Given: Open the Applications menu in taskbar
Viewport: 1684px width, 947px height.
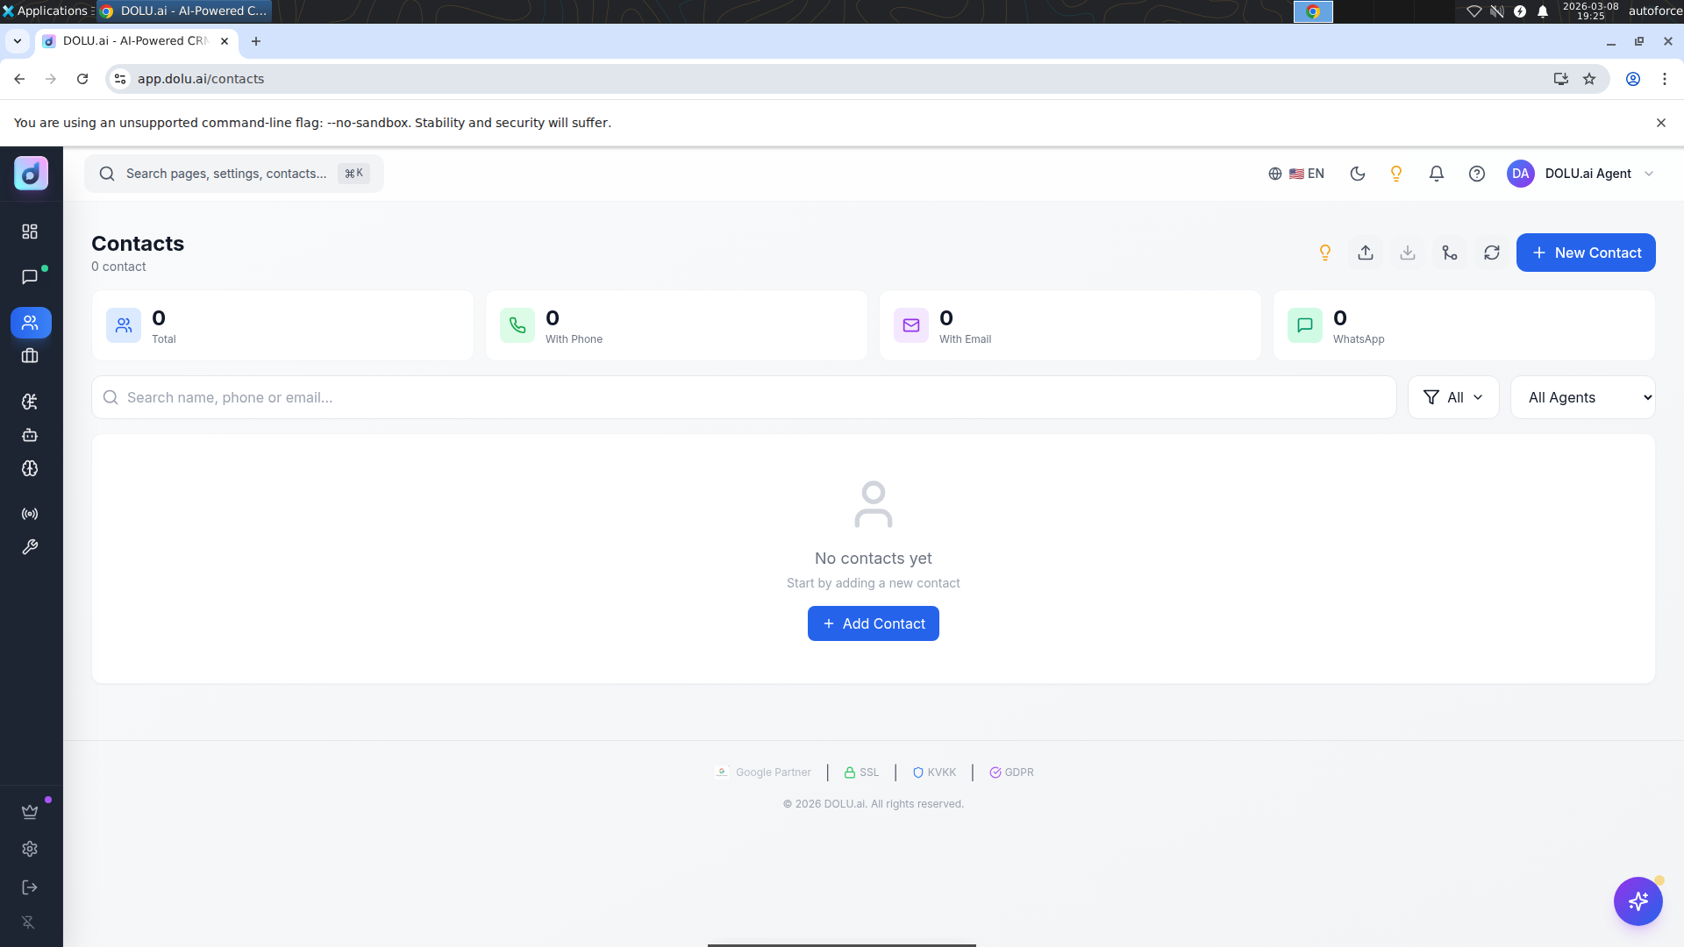Looking at the screenshot, I should coord(46,11).
